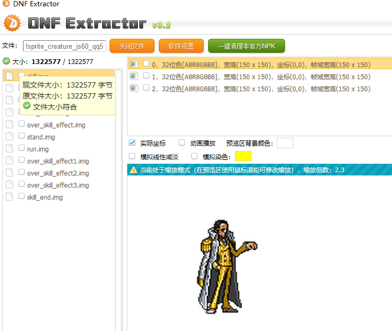Enable 模拟线性减淡 checkbox
Viewport: 392px width, 331px height.
click(132, 156)
